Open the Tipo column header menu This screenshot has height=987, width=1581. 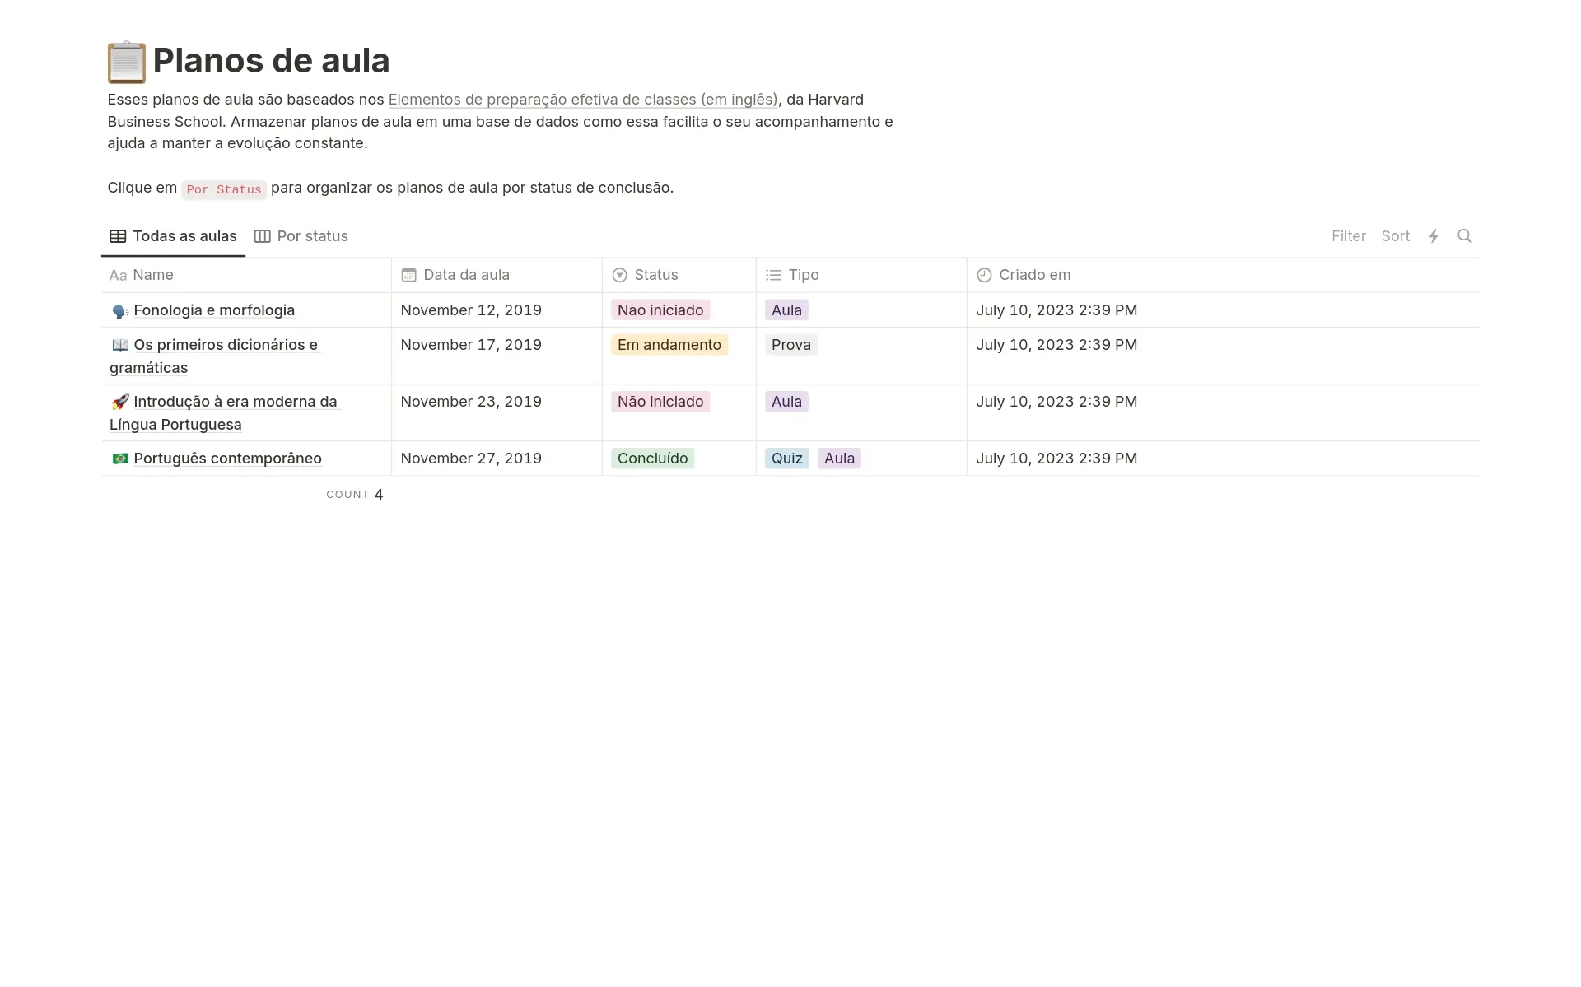pos(803,275)
